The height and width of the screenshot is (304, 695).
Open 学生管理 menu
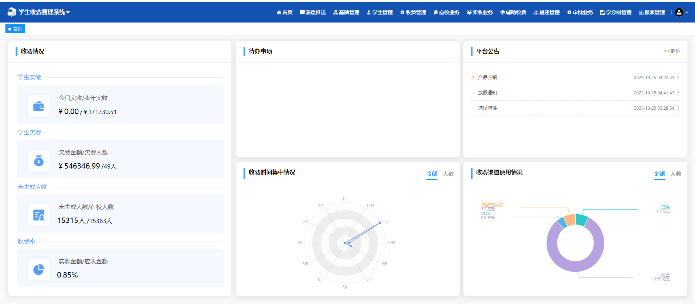point(380,12)
